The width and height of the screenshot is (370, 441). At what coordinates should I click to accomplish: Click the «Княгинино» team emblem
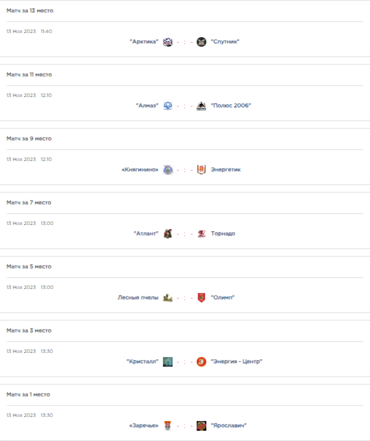coord(168,170)
